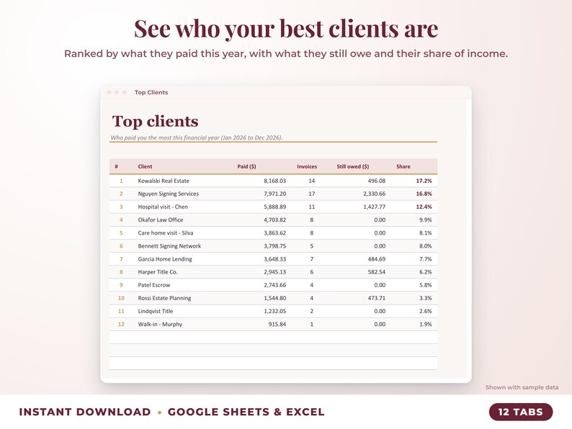The image size is (572, 429).
Task: Click the still owed value 2,330.66
Action: click(375, 194)
